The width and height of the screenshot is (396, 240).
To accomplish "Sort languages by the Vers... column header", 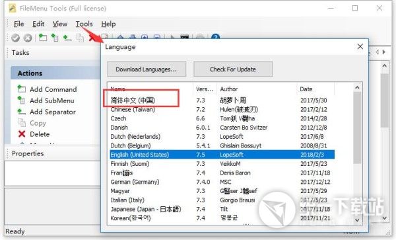I will click(205, 89).
